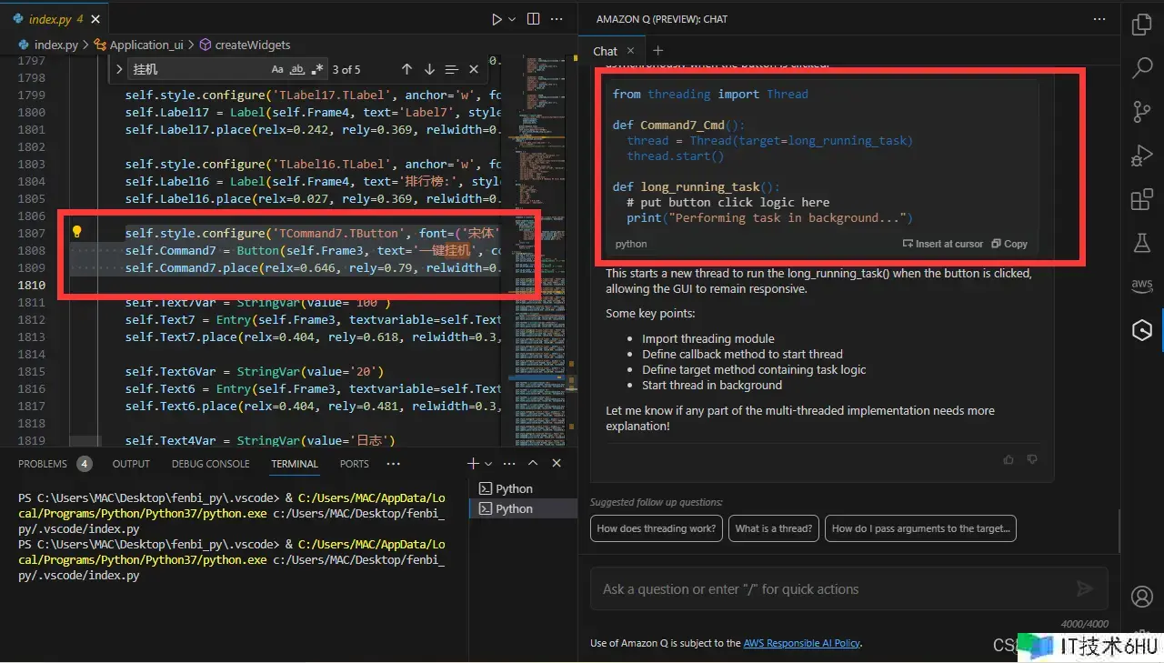The image size is (1164, 663).
Task: Open the AWS toolkit view
Action: (x=1142, y=286)
